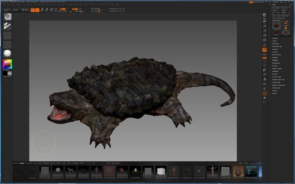
Task: Open the DefaultSphere project thumbnail
Action: click(x=58, y=171)
